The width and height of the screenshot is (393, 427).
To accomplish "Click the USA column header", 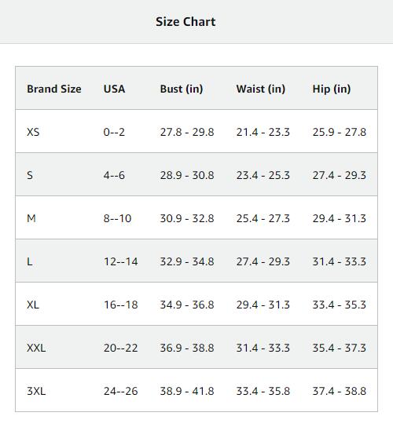I will 114,89.
